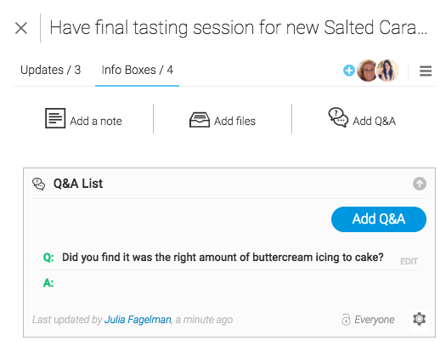
Task: Click the speech bubbles Q&A icon
Action: [338, 117]
